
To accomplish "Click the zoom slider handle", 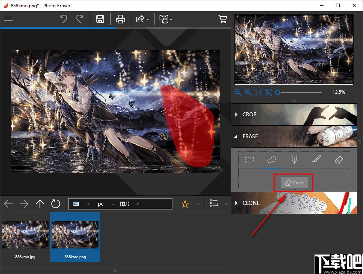I will (277, 93).
